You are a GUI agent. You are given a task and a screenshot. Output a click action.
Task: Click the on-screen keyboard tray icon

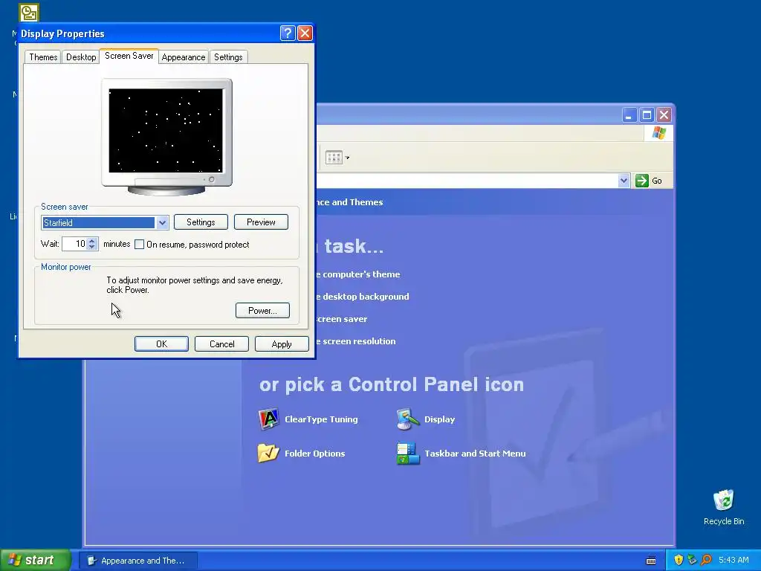pos(651,561)
